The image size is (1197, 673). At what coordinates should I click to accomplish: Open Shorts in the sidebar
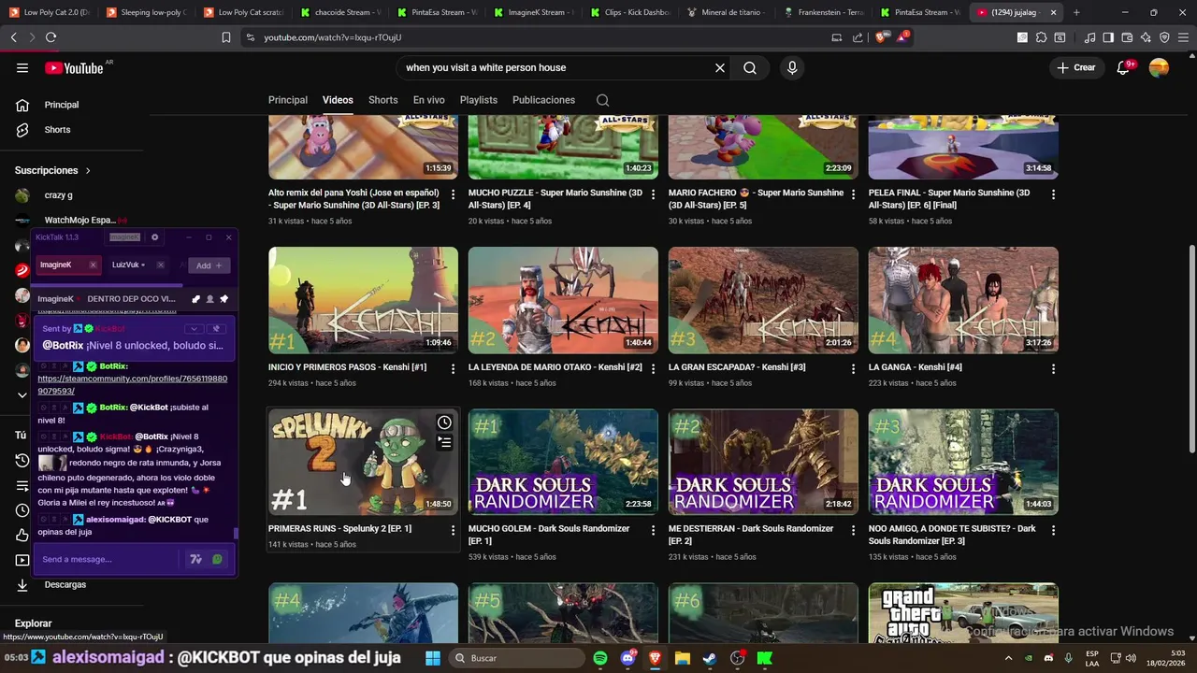click(x=57, y=130)
